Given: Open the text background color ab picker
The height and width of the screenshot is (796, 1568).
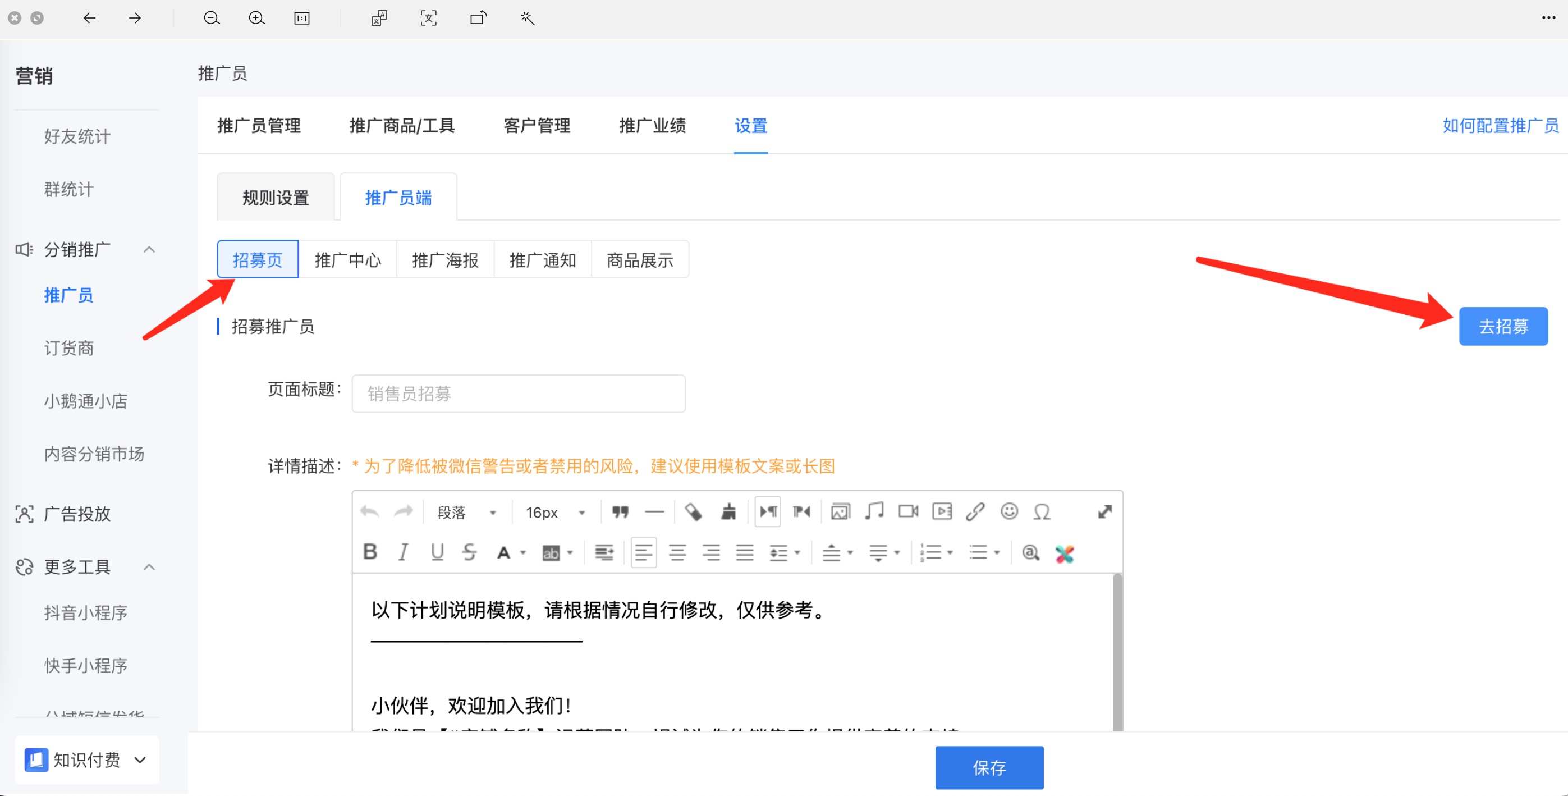Looking at the screenshot, I should coord(557,552).
